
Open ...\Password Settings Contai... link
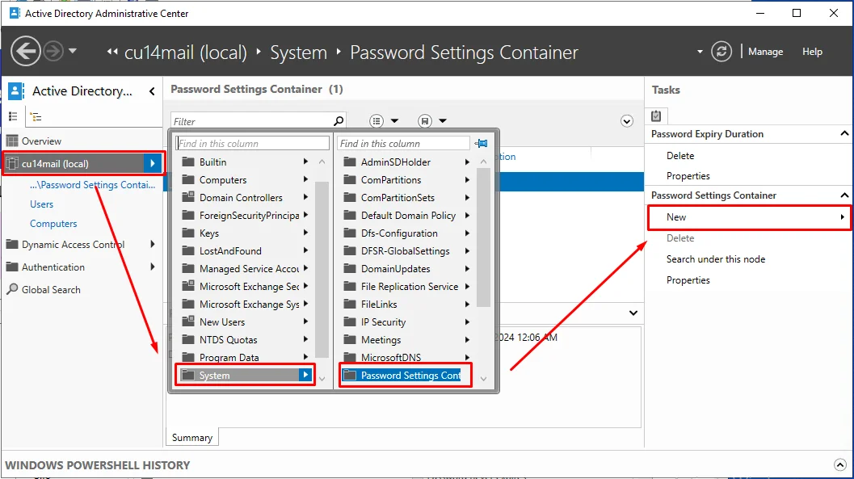coord(93,185)
